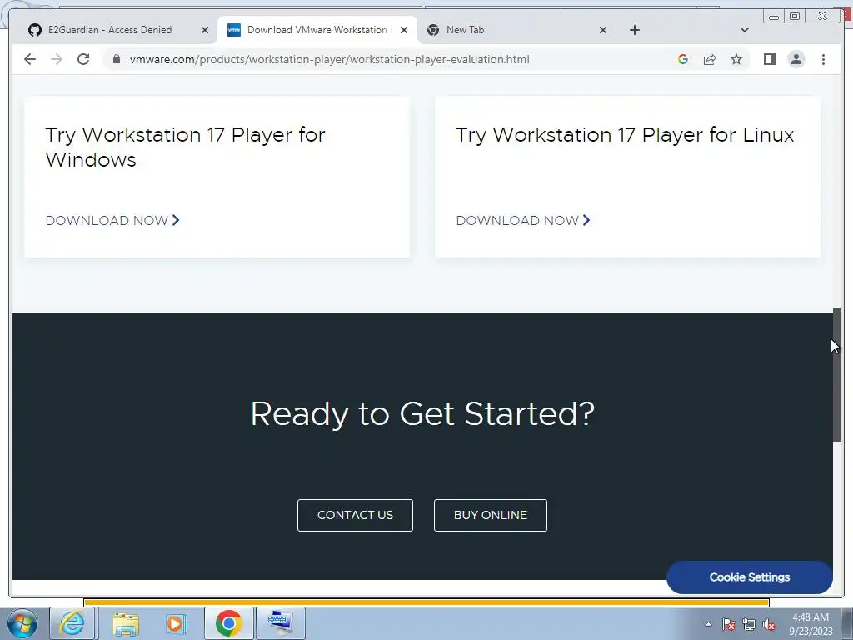853x640 pixels.
Task: Click the Contact Us button
Action: [355, 515]
